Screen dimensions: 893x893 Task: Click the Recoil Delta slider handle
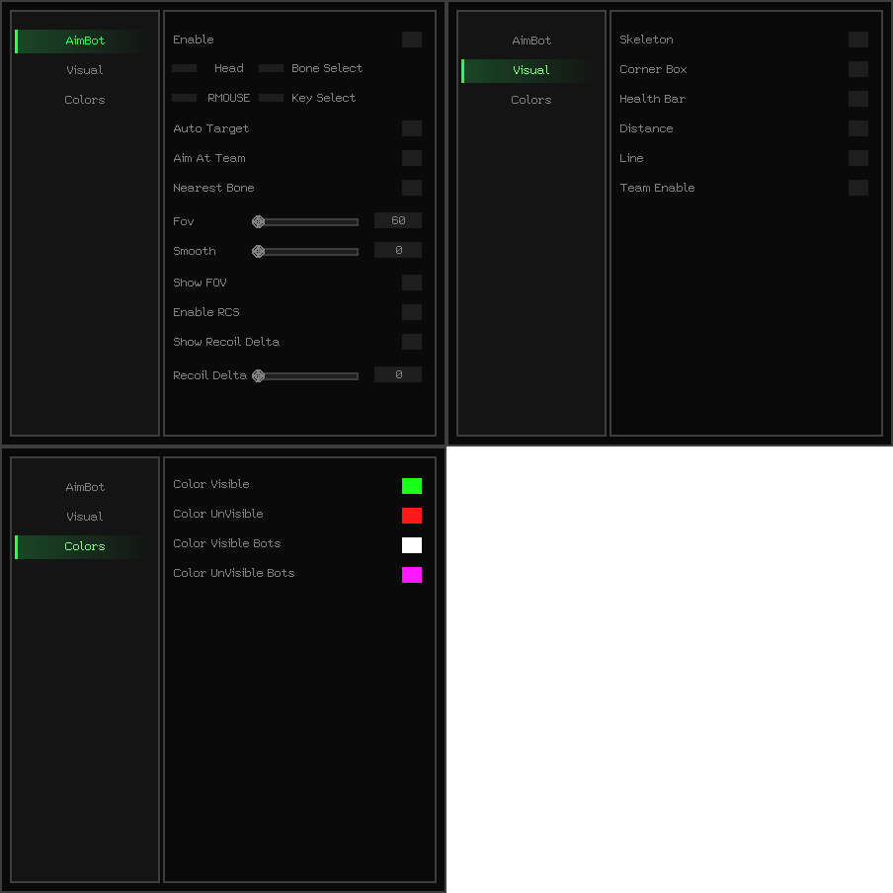pyautogui.click(x=258, y=375)
